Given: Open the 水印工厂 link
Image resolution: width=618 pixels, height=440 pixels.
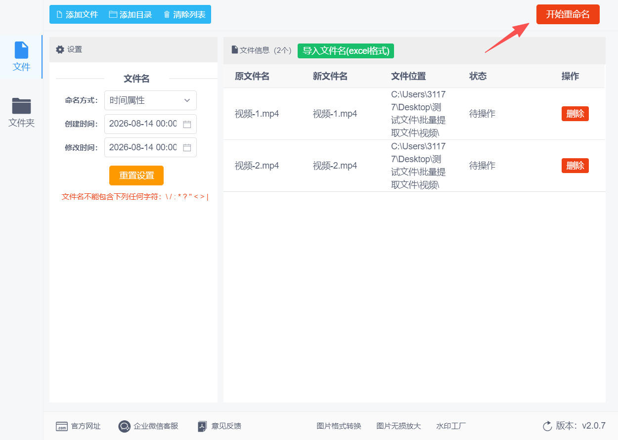Looking at the screenshot, I should (x=451, y=426).
